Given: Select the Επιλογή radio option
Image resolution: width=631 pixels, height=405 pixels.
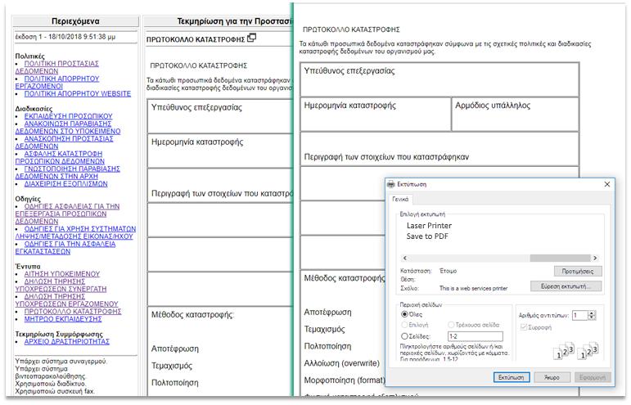Looking at the screenshot, I should pos(404,325).
